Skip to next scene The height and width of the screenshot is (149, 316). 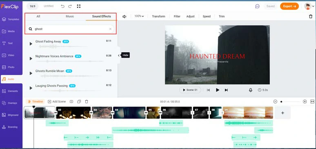pyautogui.click(x=226, y=90)
